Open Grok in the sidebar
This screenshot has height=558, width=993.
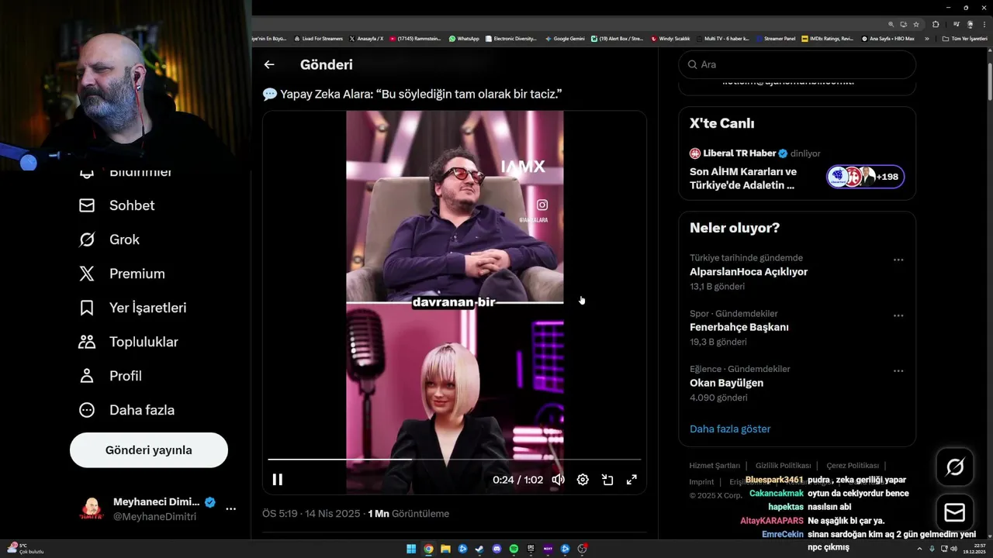pyautogui.click(x=109, y=239)
